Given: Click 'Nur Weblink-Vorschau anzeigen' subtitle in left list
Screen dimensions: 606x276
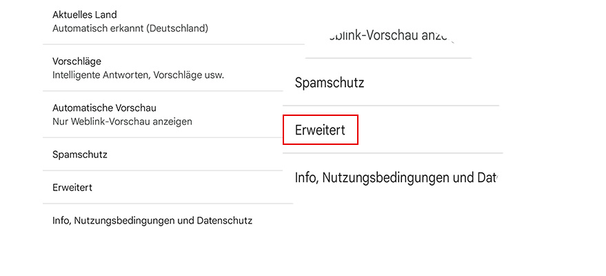Looking at the screenshot, I should [x=122, y=121].
